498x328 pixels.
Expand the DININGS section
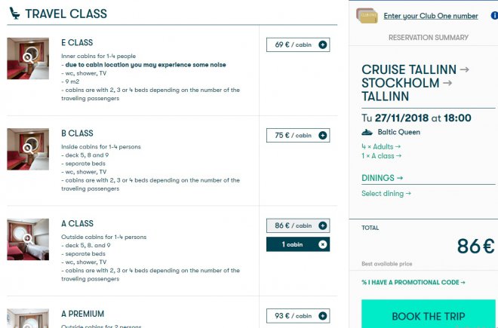coord(383,179)
